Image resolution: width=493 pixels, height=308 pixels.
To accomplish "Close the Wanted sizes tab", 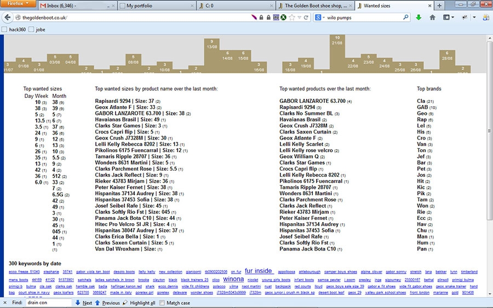I will 430,5.
